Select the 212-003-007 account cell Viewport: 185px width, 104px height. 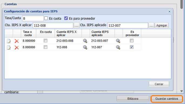[100, 41]
